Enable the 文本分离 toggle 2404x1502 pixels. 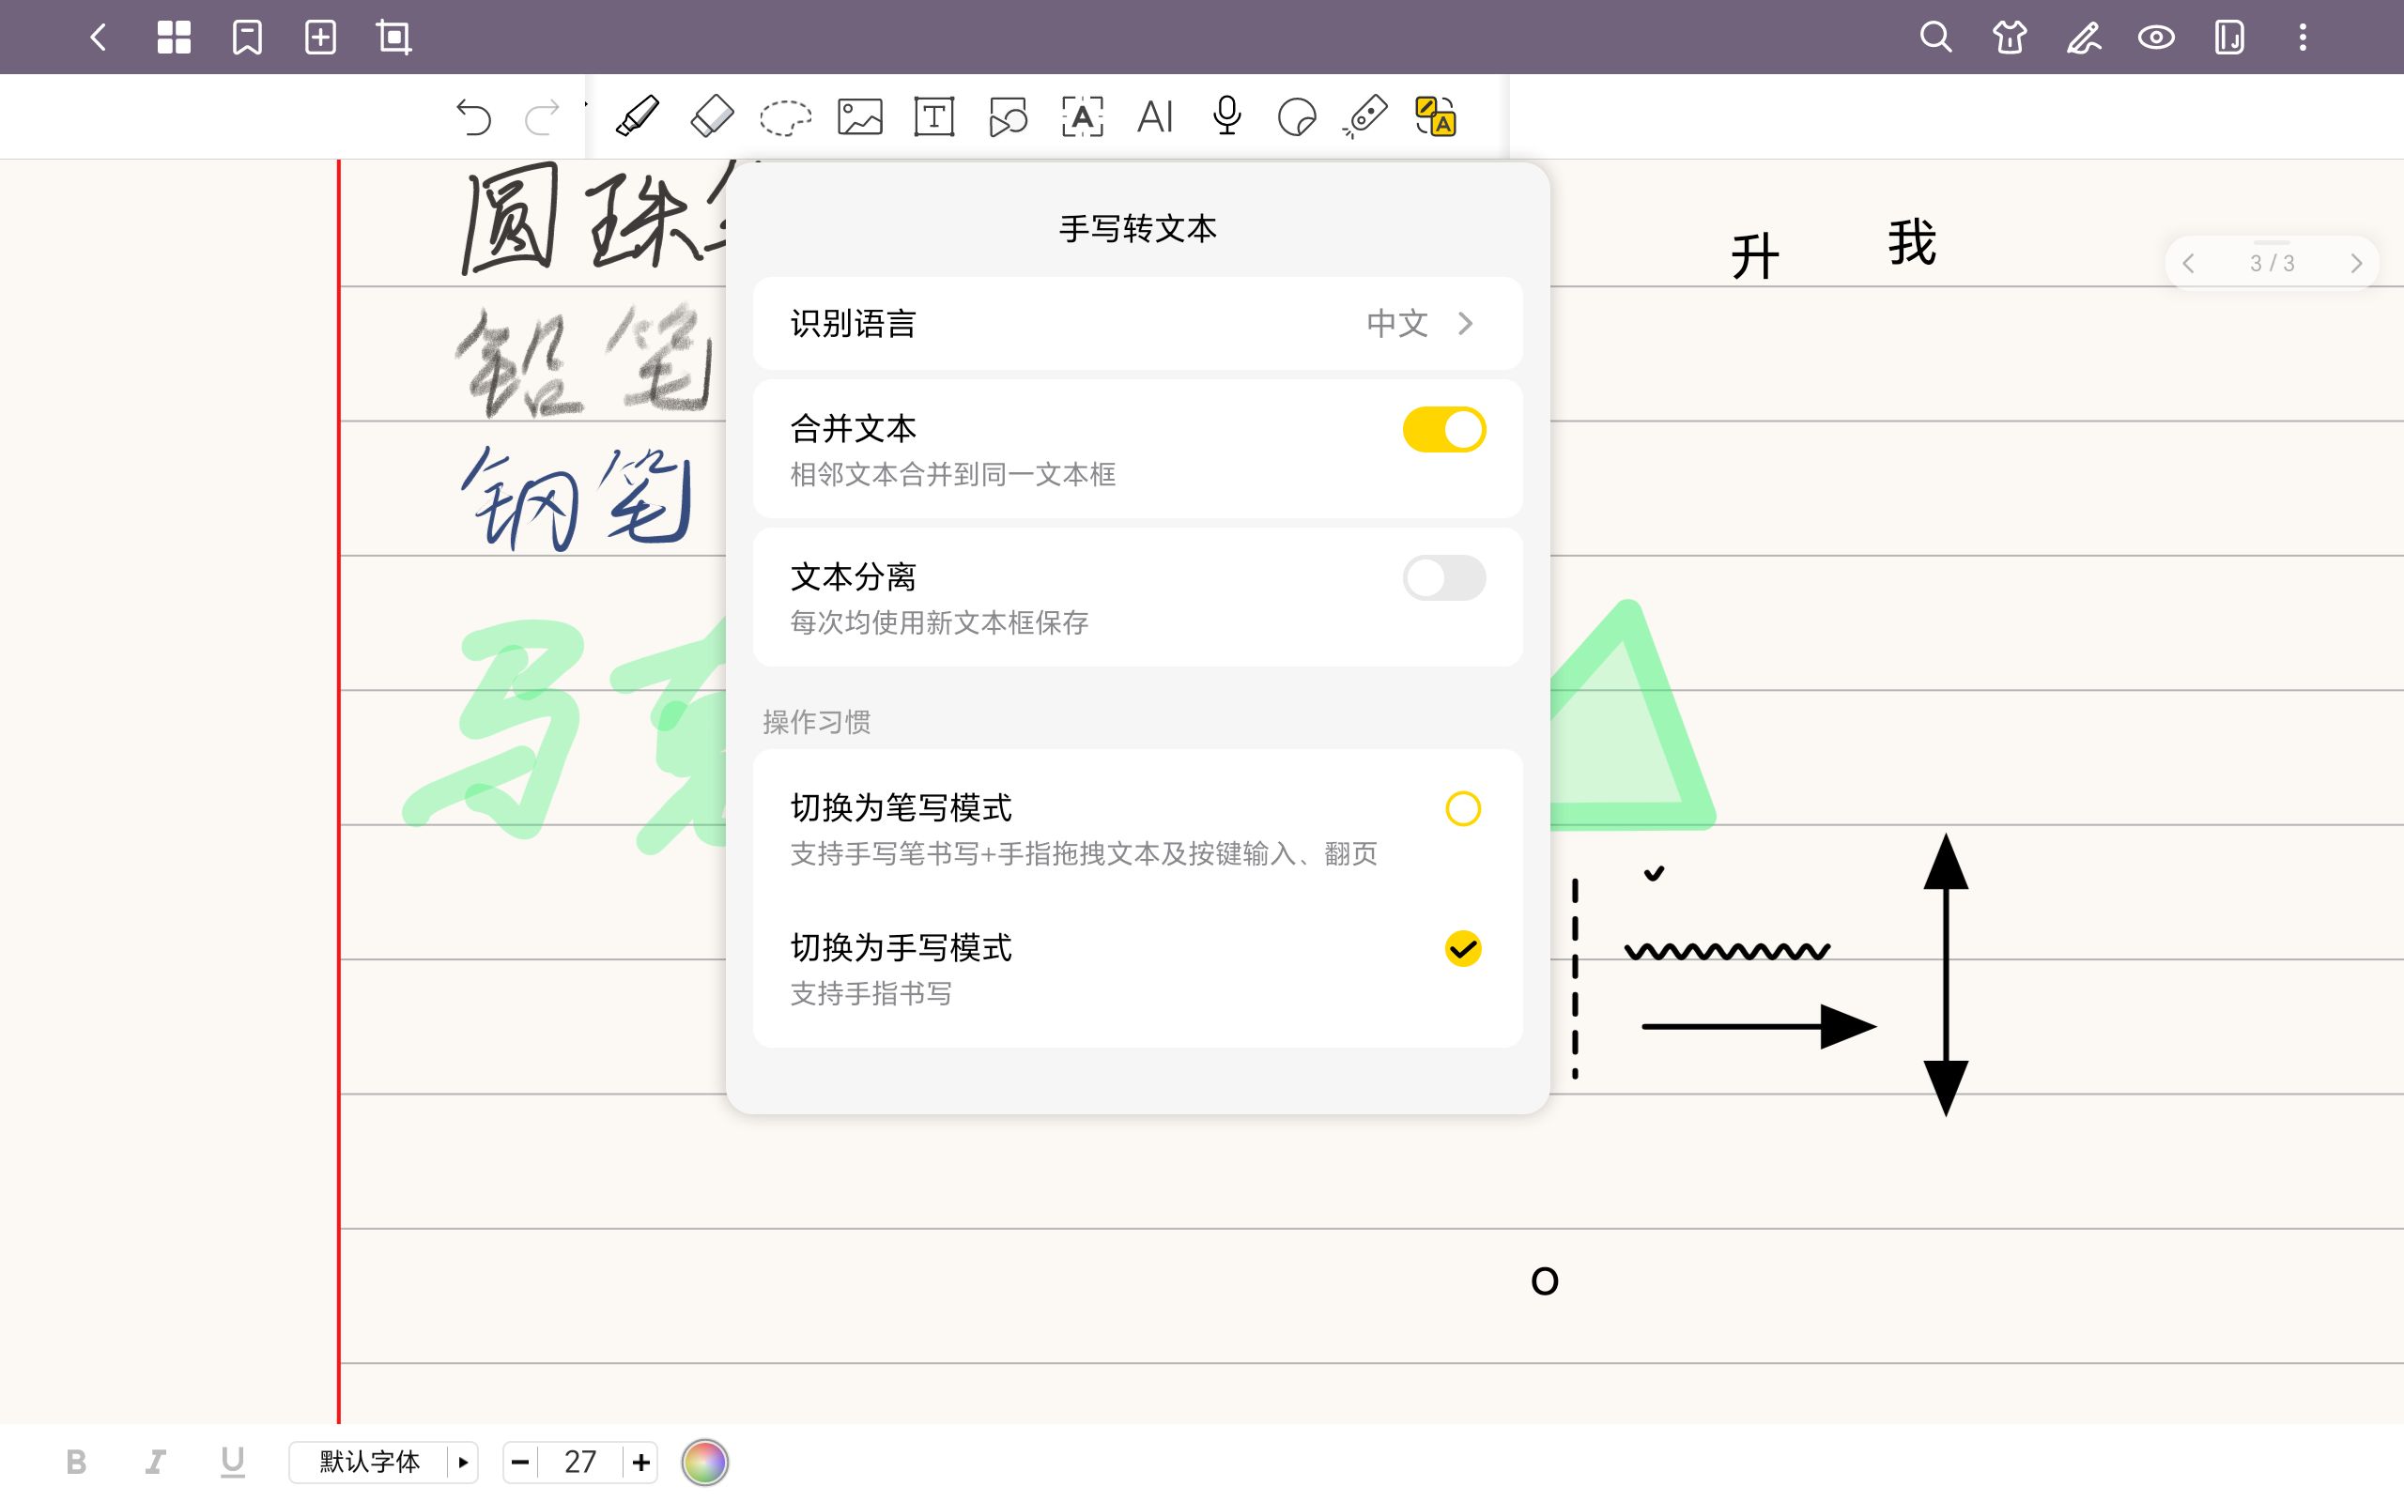pos(1443,577)
